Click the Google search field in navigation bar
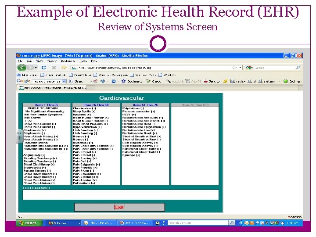 [x=275, y=68]
